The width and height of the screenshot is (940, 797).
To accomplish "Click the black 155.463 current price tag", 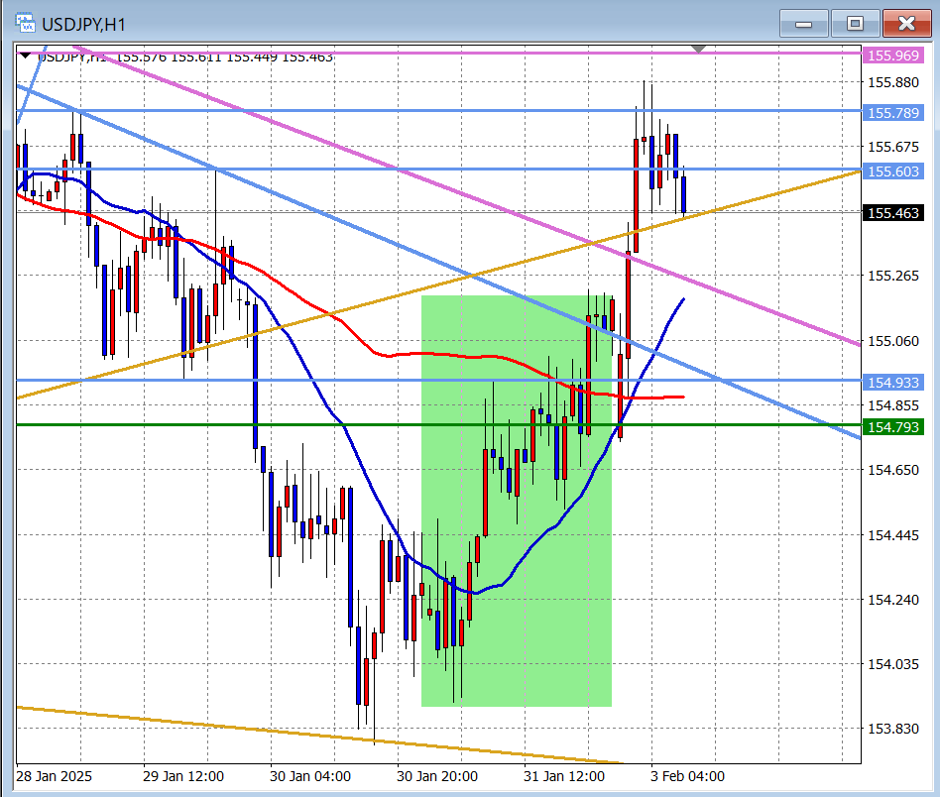I will (x=894, y=213).
